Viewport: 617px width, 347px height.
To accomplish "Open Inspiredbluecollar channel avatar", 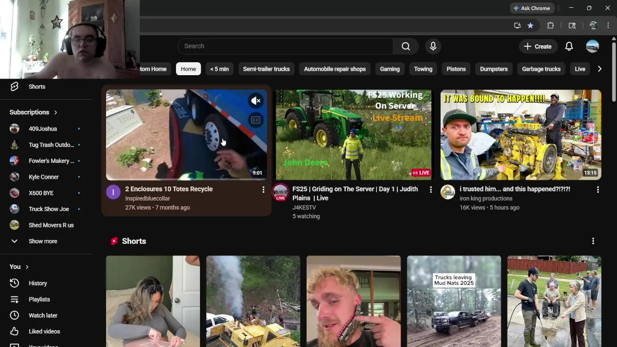I will click(113, 192).
